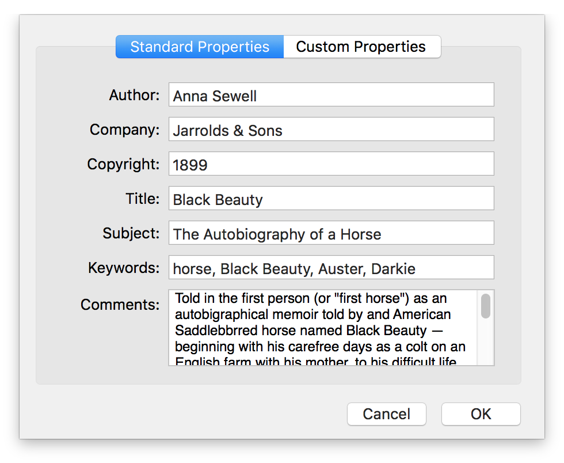Viewport: 564px width, 463px height.
Task: Select the Standard Properties tab
Action: pyautogui.click(x=200, y=47)
